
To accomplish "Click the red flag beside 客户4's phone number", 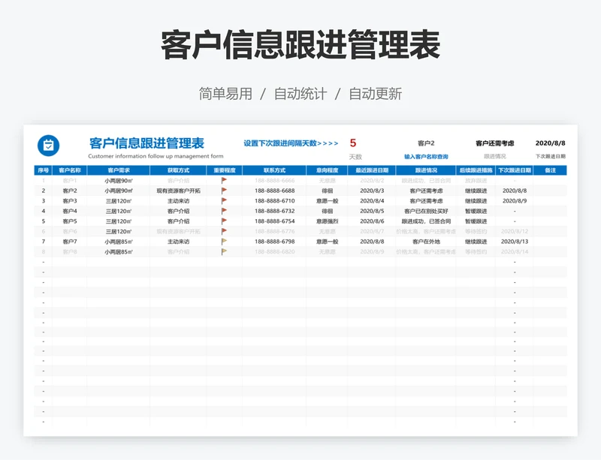I will point(222,212).
